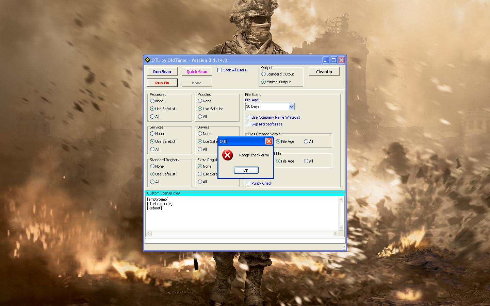490x306 pixels.
Task: Click the scroll-left arrow of the Custom Scans box
Action: [x=149, y=234]
